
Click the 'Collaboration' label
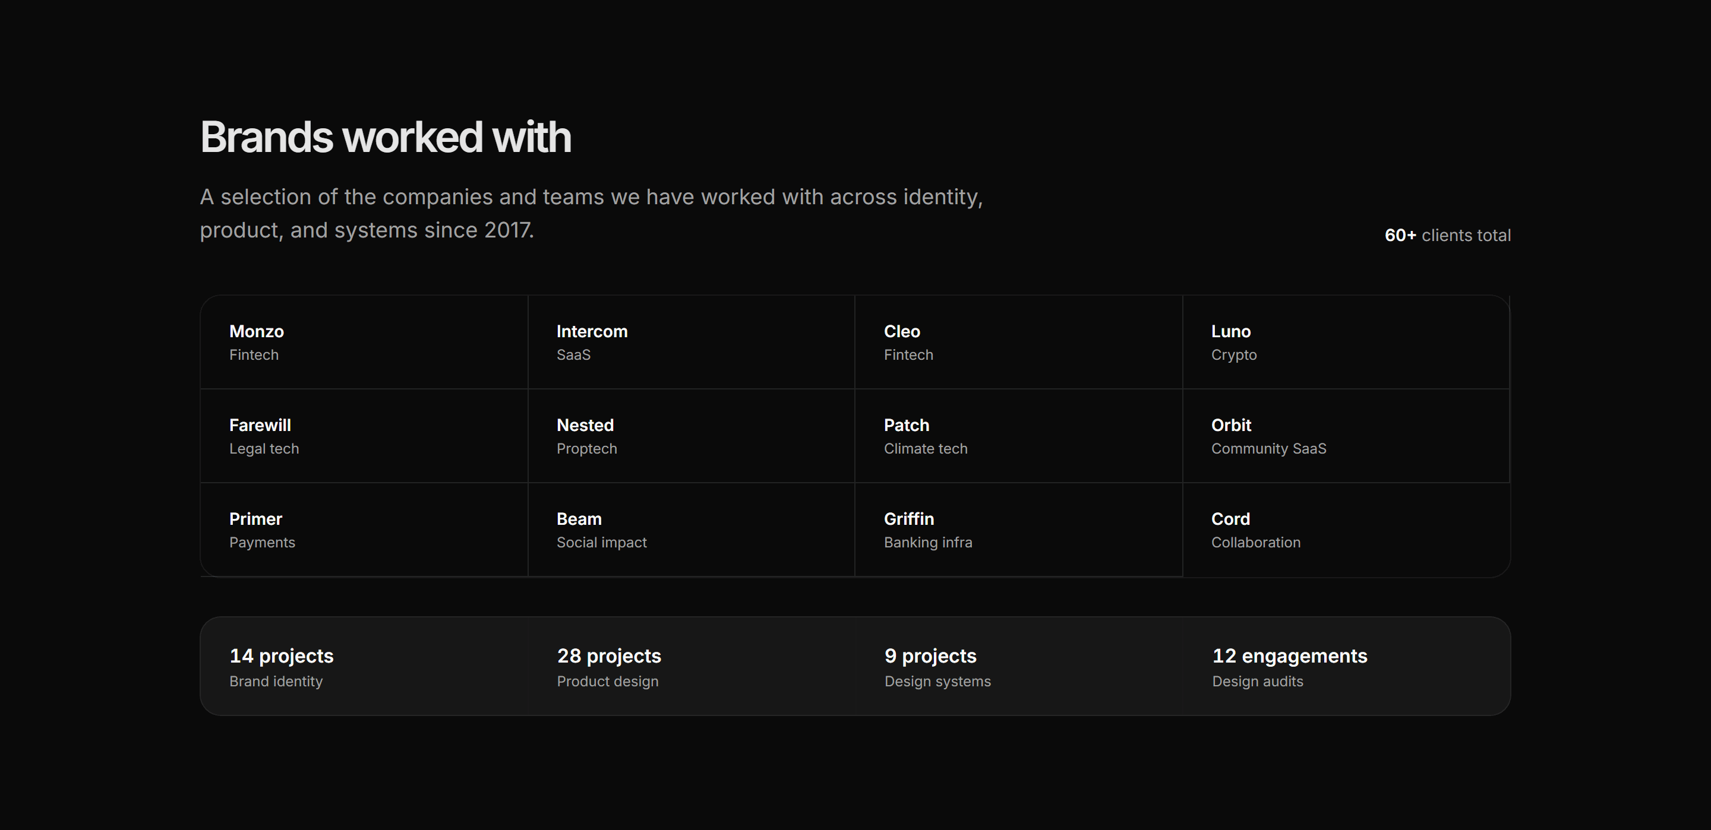pos(1255,542)
